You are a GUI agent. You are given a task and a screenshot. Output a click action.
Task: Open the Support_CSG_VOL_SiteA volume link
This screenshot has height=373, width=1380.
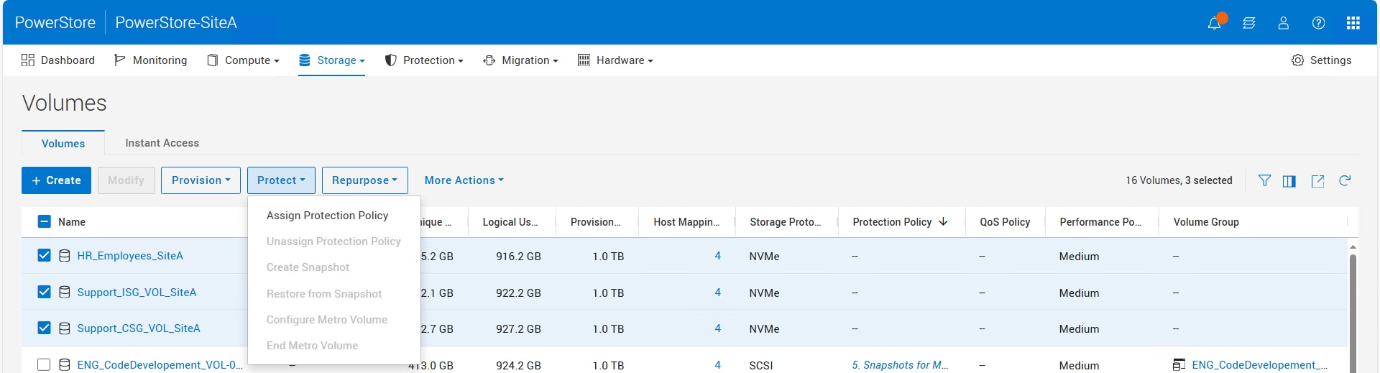tap(139, 328)
